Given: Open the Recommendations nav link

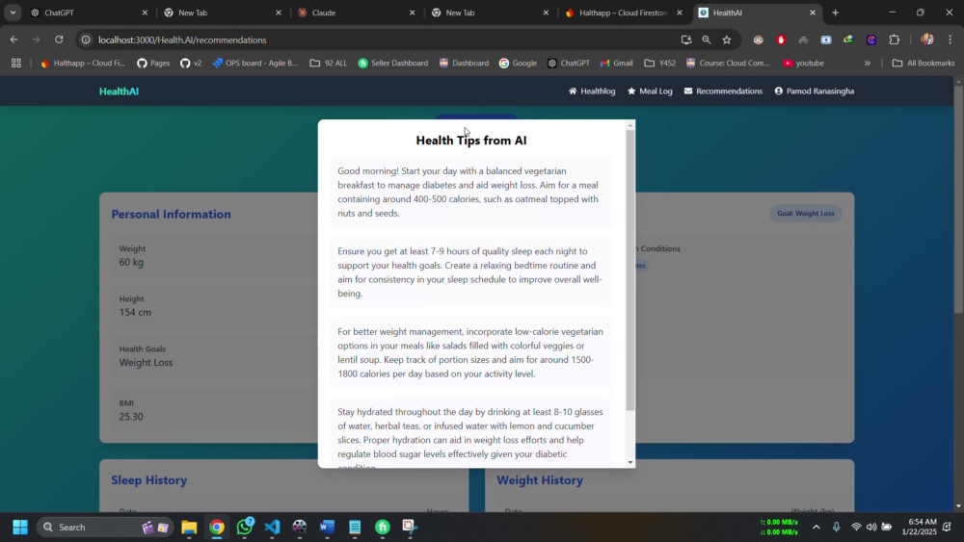Looking at the screenshot, I should [x=723, y=90].
